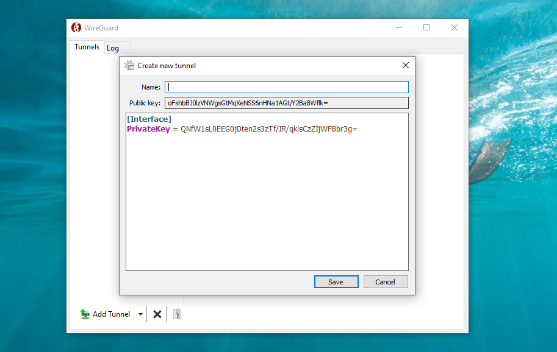Expand the Add Tunnel dropdown arrow
Image resolution: width=557 pixels, height=352 pixels.
141,314
